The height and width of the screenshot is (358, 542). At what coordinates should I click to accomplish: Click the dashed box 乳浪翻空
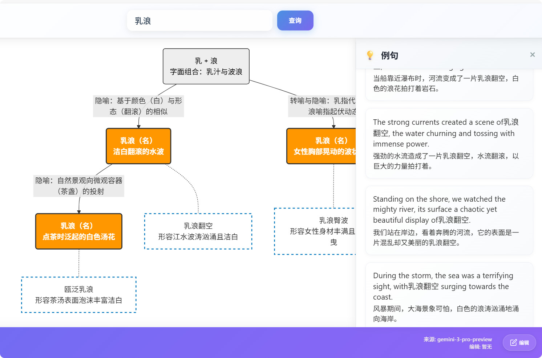(x=198, y=231)
